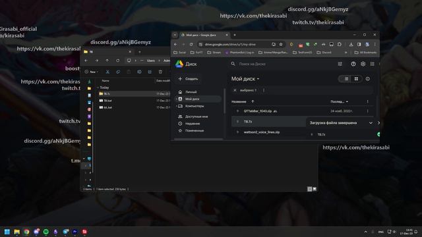
Task: Open Chrome downloads icon
Action: [351, 44]
